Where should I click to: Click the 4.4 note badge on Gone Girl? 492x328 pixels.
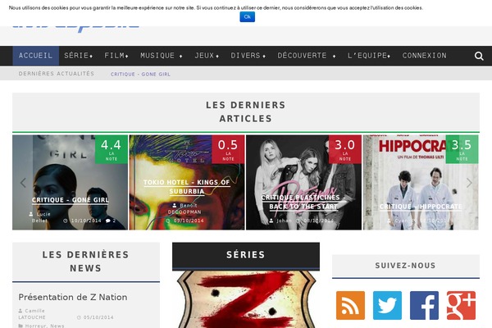point(111,149)
